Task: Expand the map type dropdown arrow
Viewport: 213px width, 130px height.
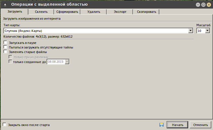Action: (x=191, y=31)
